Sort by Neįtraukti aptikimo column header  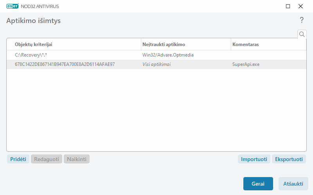186,44
